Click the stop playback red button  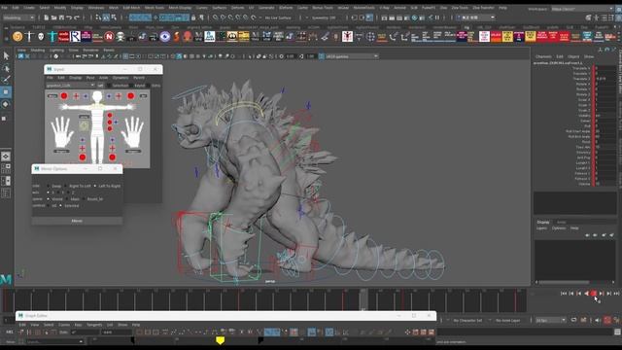(x=594, y=294)
